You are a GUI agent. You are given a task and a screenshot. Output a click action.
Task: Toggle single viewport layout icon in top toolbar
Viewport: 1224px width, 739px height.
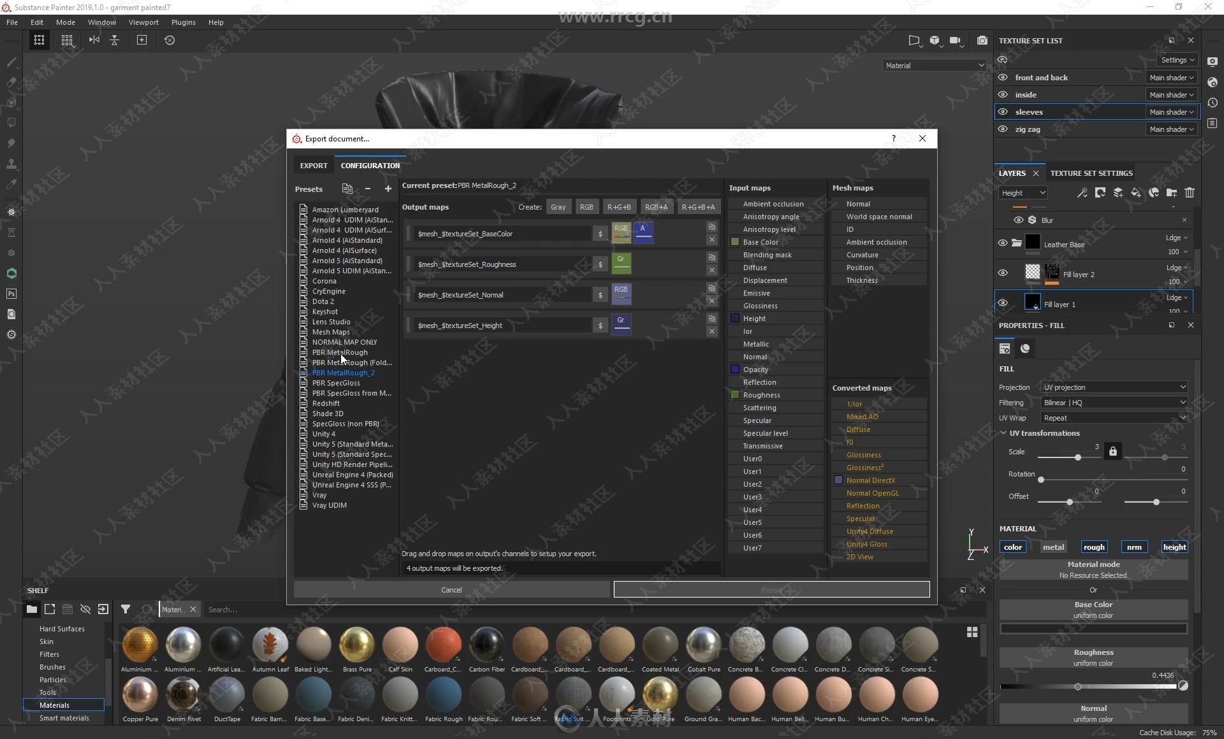39,40
